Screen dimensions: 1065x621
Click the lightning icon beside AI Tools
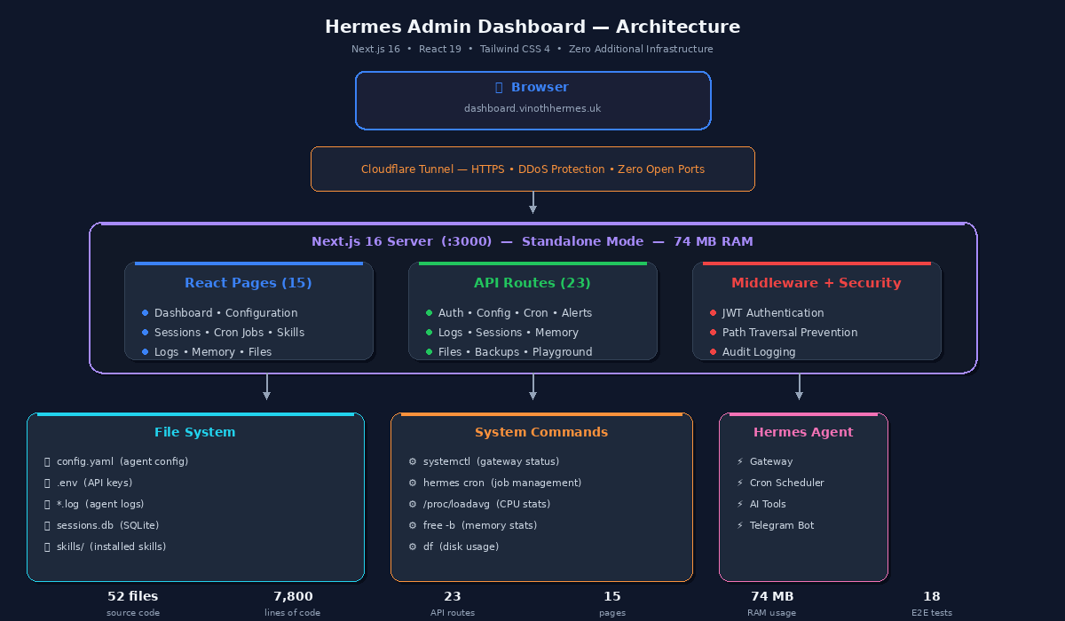point(740,504)
